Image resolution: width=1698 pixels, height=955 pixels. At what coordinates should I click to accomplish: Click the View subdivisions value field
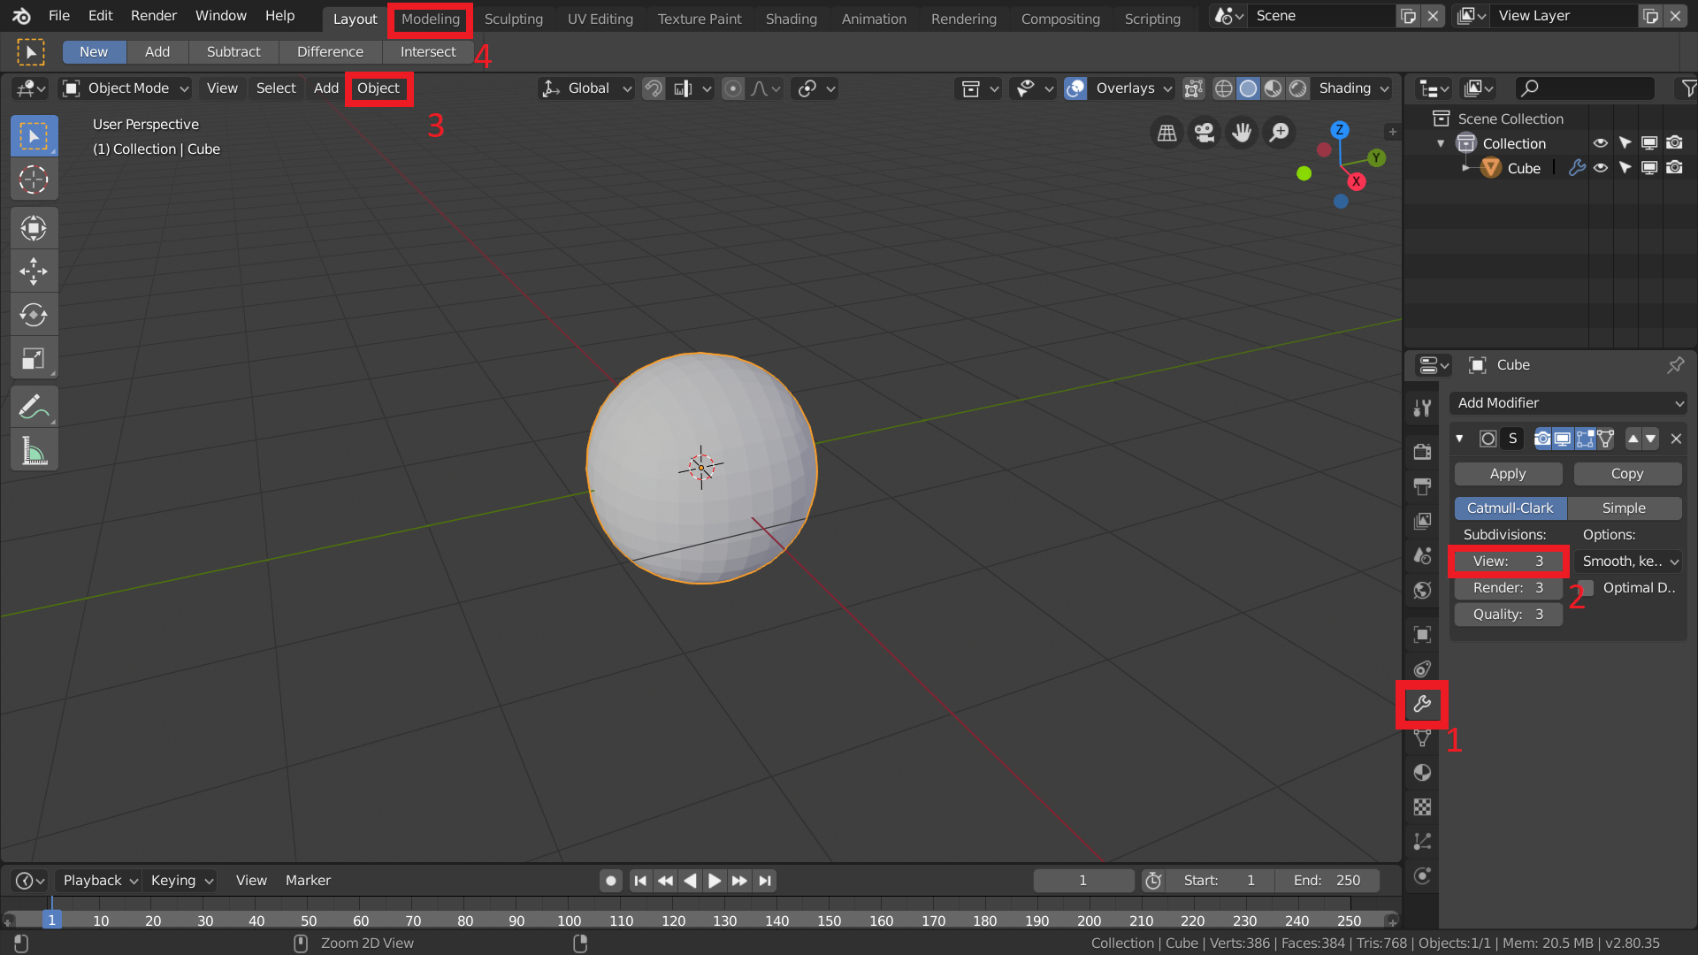[1509, 562]
